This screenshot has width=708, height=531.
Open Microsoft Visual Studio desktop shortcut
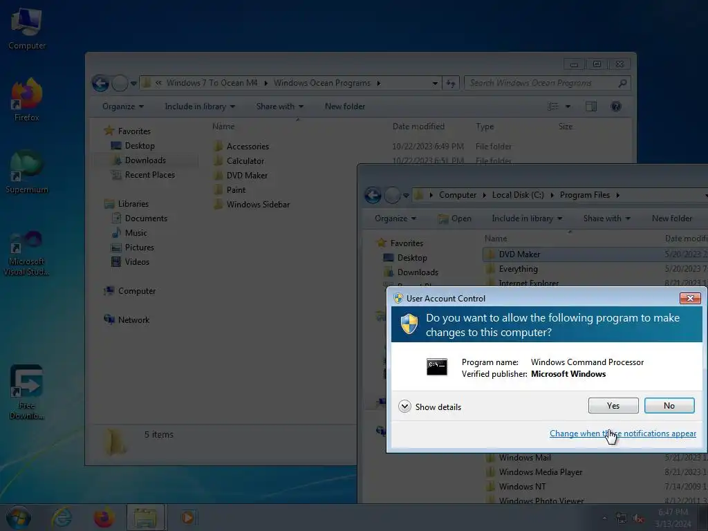[27, 253]
